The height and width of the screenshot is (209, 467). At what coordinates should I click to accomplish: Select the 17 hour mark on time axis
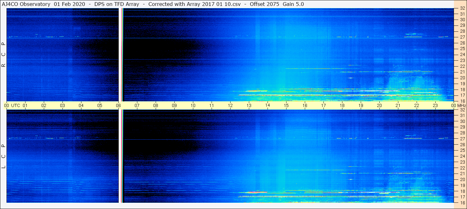tap(323, 105)
